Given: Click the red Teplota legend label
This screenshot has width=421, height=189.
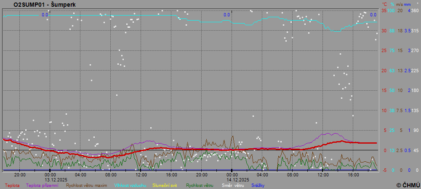Looking at the screenshot, I should click(12, 185).
